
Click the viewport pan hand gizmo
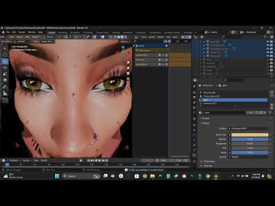pyautogui.click(x=128, y=68)
